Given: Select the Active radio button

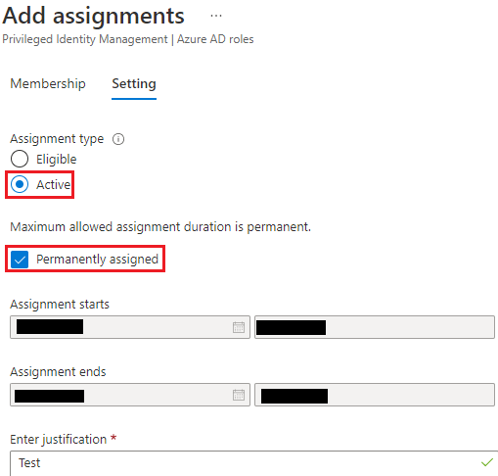Looking at the screenshot, I should pyautogui.click(x=20, y=184).
